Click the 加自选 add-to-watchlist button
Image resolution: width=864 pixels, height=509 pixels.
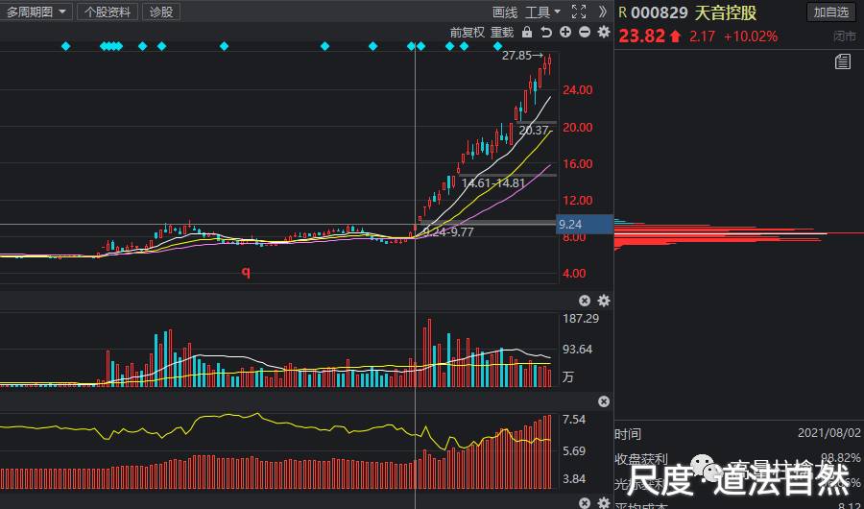click(x=831, y=12)
